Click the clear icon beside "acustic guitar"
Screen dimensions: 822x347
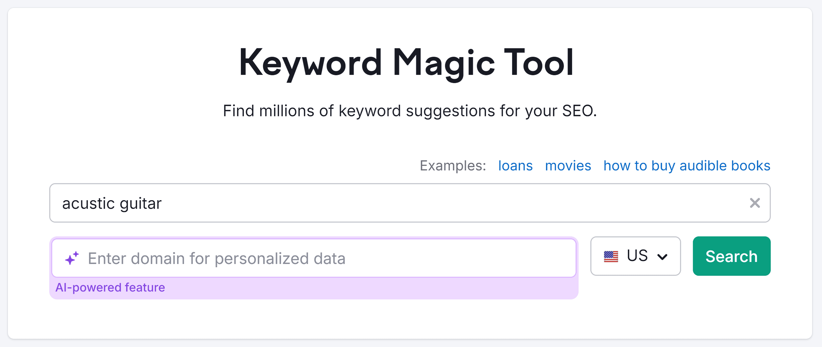[x=755, y=203]
